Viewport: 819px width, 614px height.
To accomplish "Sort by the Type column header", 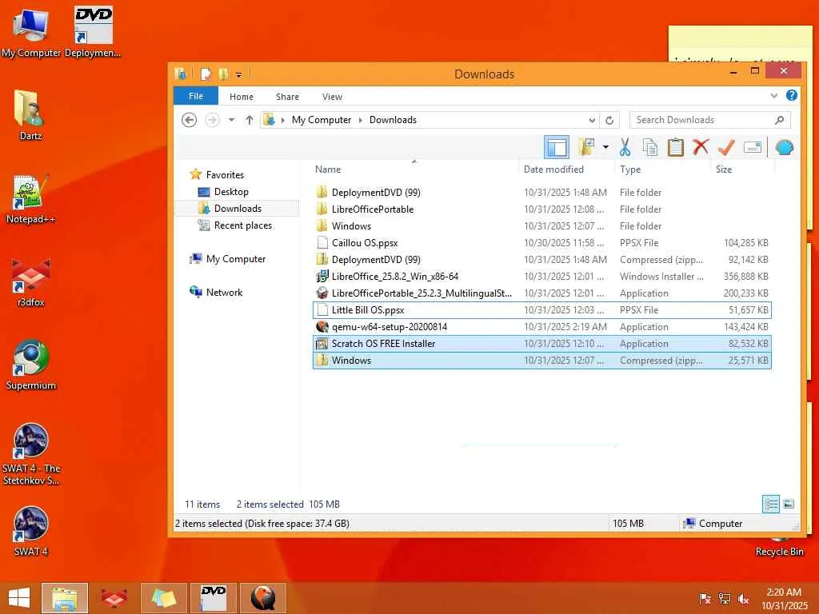I will [630, 169].
